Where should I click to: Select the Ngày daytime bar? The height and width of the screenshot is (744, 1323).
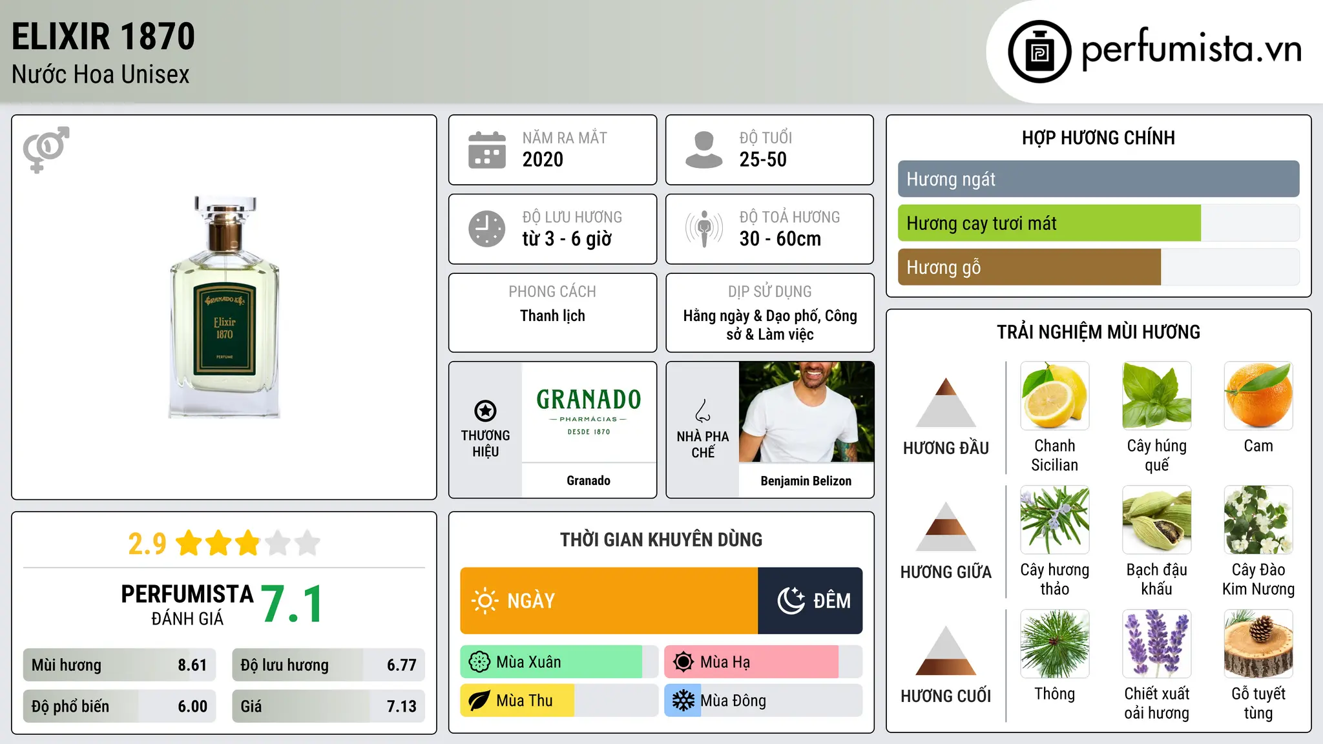tap(609, 601)
